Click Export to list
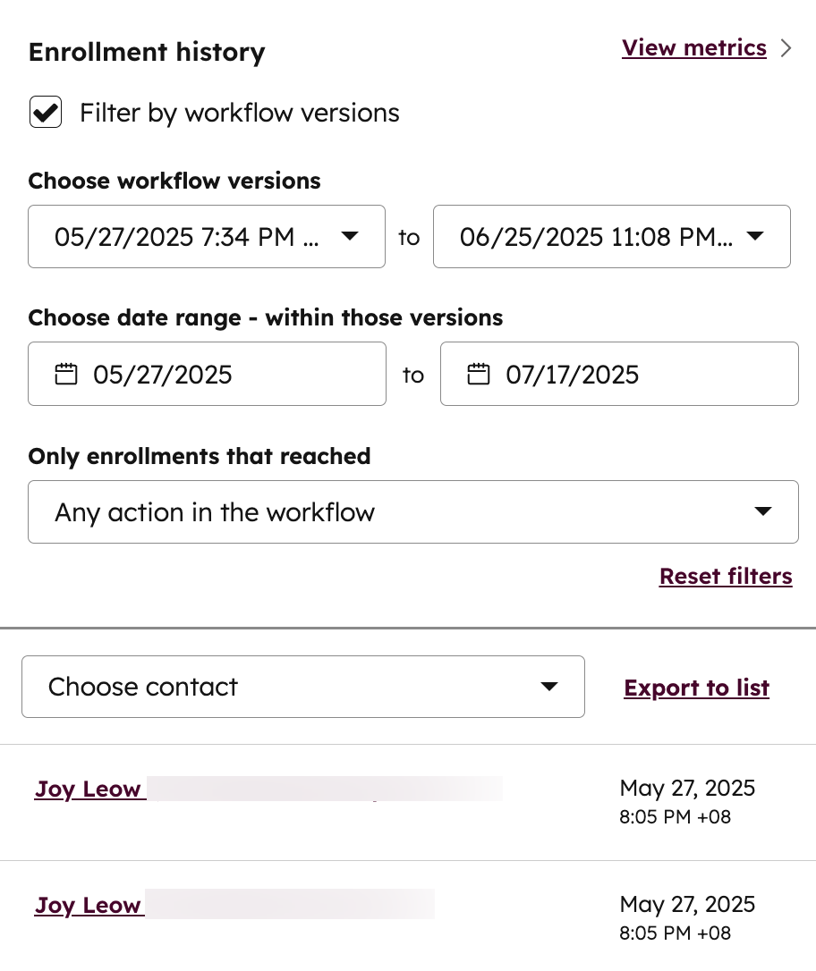 [696, 688]
